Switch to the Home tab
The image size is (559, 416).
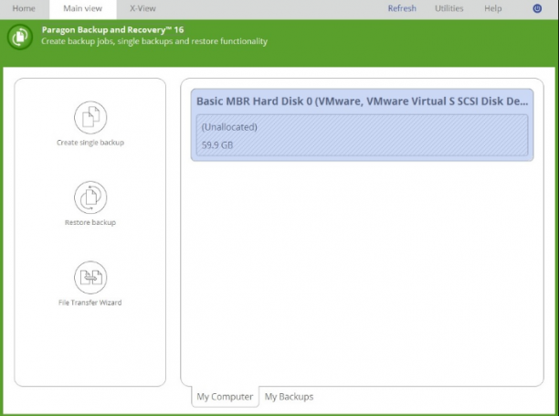click(24, 8)
